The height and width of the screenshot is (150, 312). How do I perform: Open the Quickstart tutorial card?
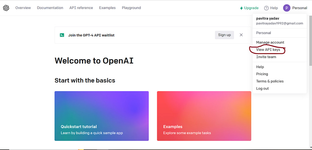pos(101,116)
